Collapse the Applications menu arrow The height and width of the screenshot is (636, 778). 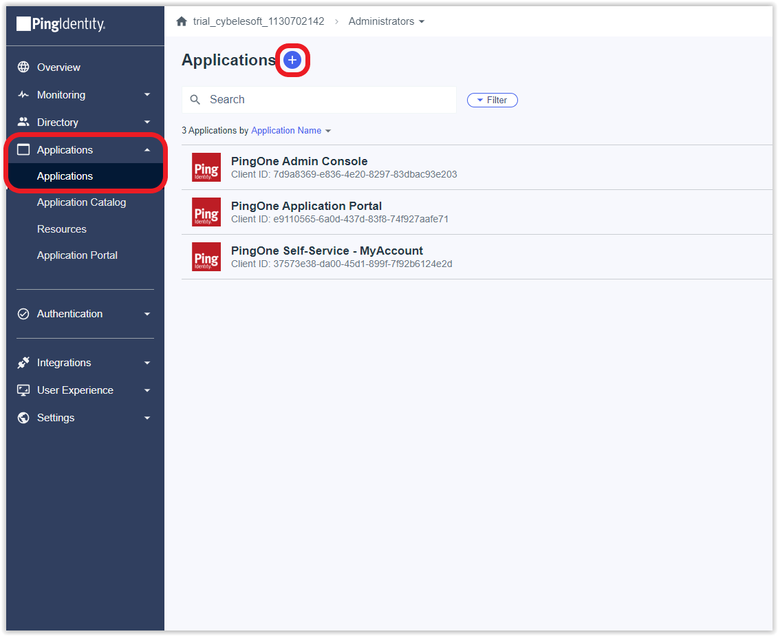pyautogui.click(x=147, y=149)
